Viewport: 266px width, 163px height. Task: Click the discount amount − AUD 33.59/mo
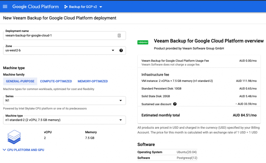(246, 104)
